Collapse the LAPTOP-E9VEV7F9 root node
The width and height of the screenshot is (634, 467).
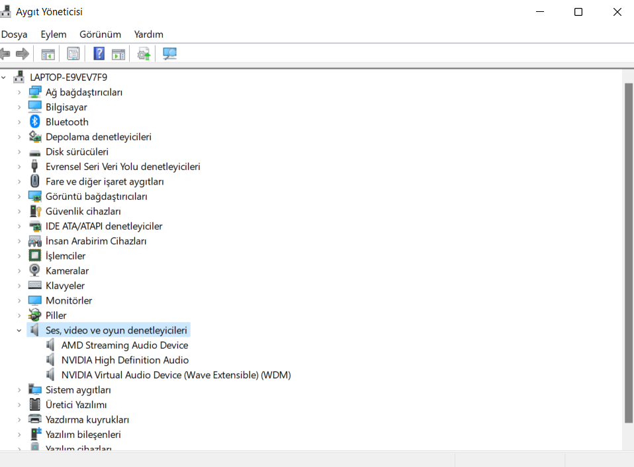pos(3,77)
